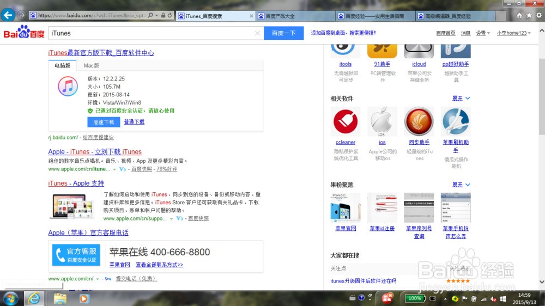Select the 苹果刷机助手 icon

456,121
